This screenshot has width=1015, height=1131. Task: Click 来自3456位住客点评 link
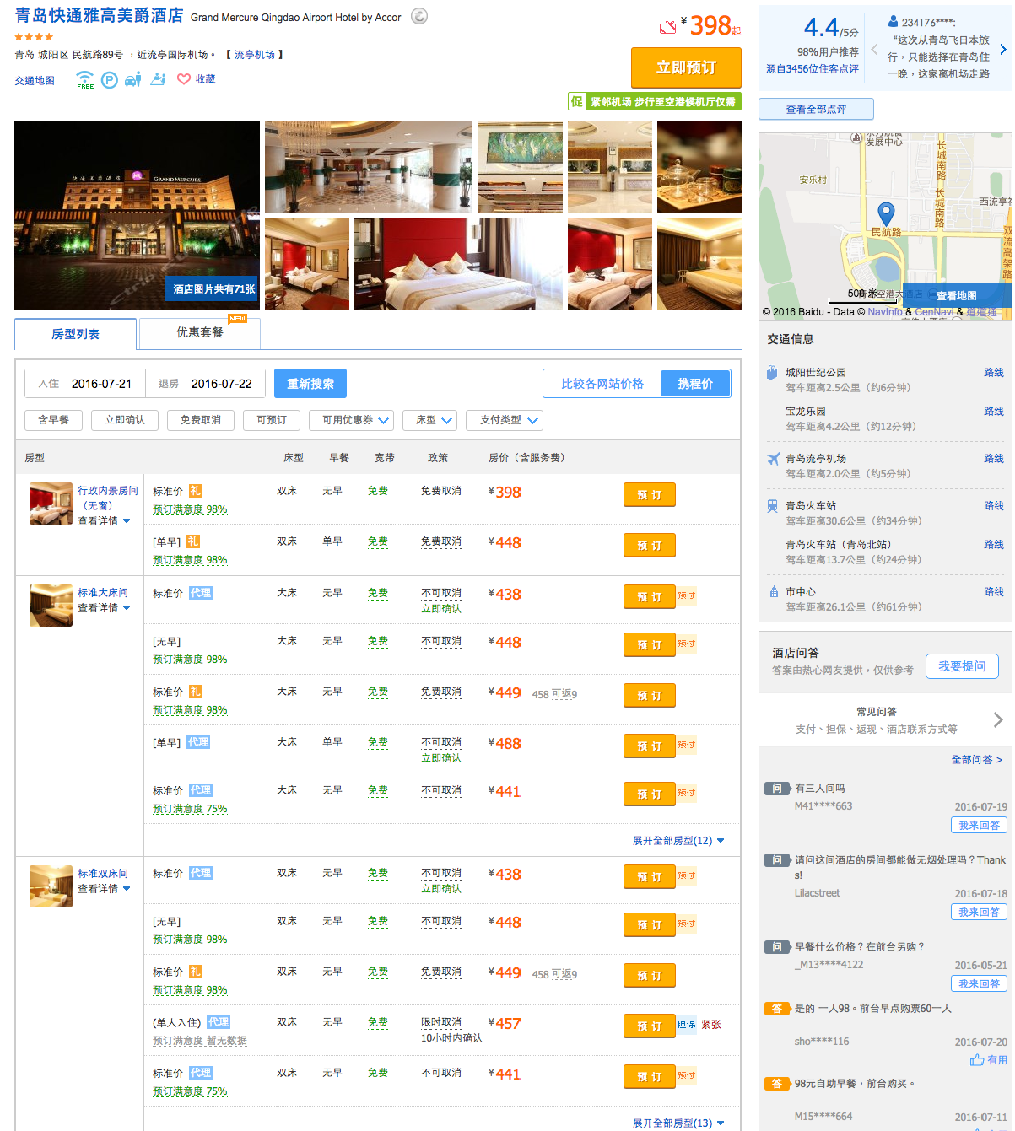813,69
